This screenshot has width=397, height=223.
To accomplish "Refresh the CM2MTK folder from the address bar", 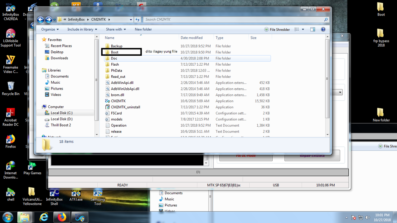I will [138, 20].
